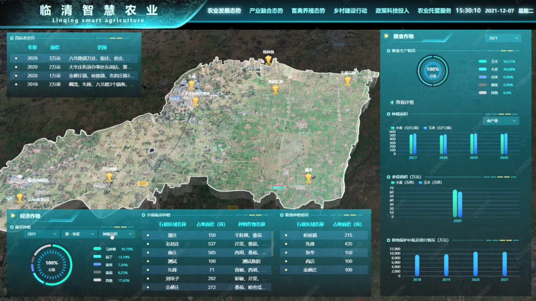
Task: Click the 金郝庄镇 map marker pin
Action: click(348, 80)
